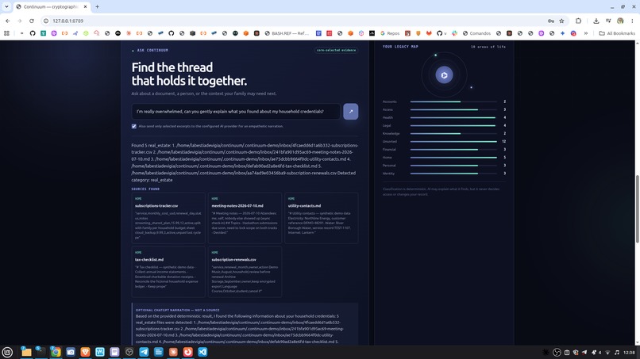Click the YOUR LEGACY MAP heading
Image resolution: width=640 pixels, height=359 pixels.
click(400, 47)
